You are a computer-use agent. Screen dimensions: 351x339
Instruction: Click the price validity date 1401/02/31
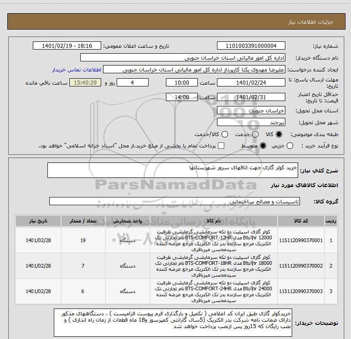[251, 97]
